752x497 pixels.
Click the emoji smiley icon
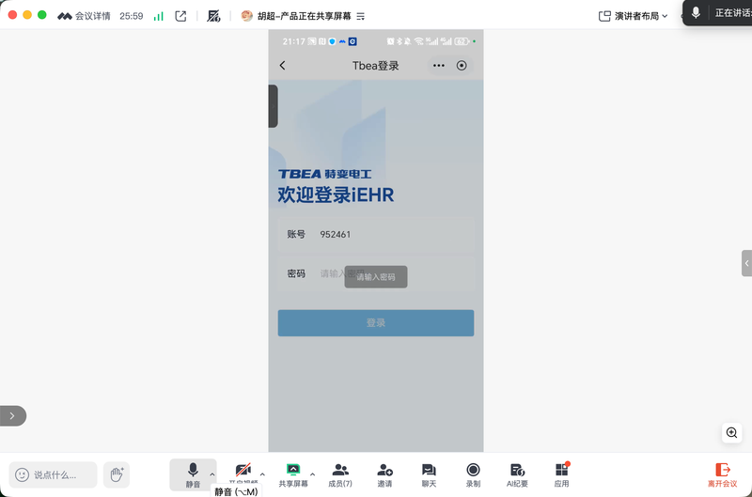coord(22,475)
